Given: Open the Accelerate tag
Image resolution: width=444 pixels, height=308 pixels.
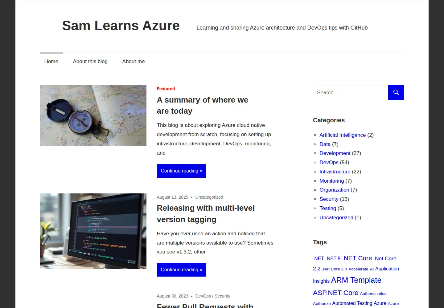Looking at the screenshot, I should [358, 269].
